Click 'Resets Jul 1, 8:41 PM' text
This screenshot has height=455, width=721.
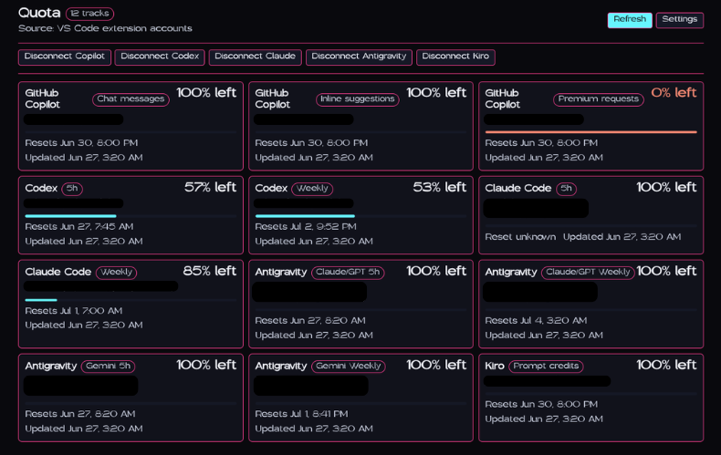coord(302,414)
